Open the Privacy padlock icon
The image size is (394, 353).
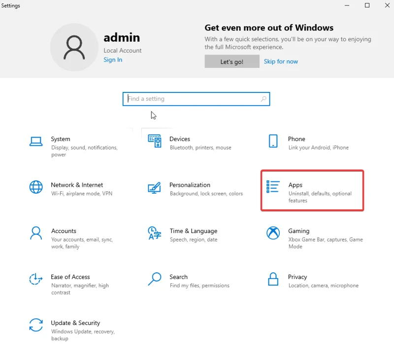coord(273,279)
